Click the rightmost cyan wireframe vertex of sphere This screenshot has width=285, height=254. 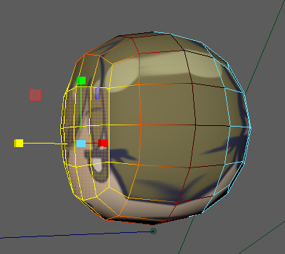[x=251, y=128]
